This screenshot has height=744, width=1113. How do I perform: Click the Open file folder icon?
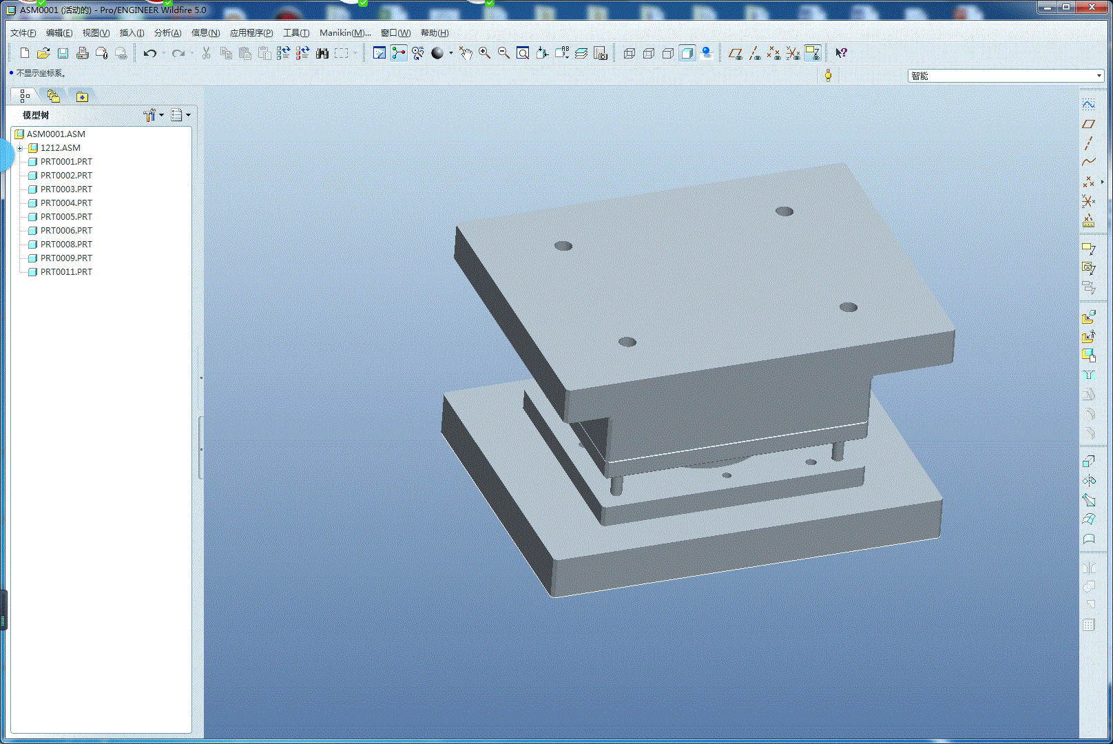point(43,53)
